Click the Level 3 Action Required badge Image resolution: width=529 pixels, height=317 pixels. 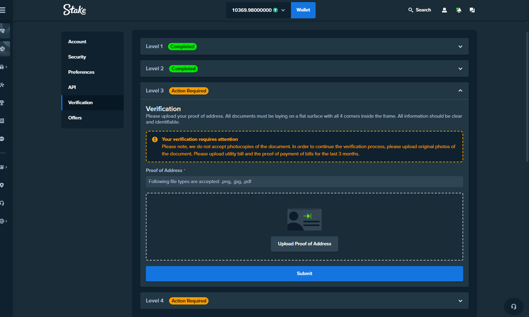(189, 91)
